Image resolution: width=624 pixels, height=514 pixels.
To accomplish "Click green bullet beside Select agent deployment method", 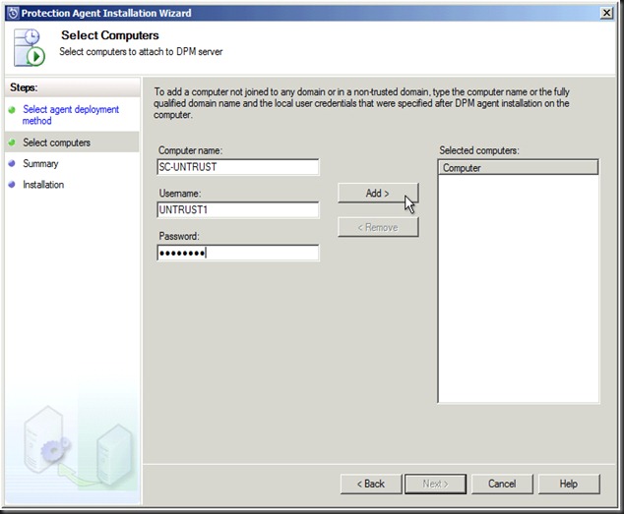I will tap(12, 110).
